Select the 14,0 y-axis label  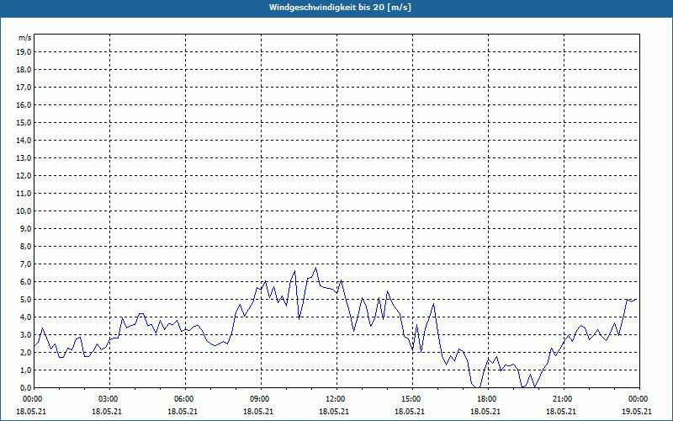point(24,141)
